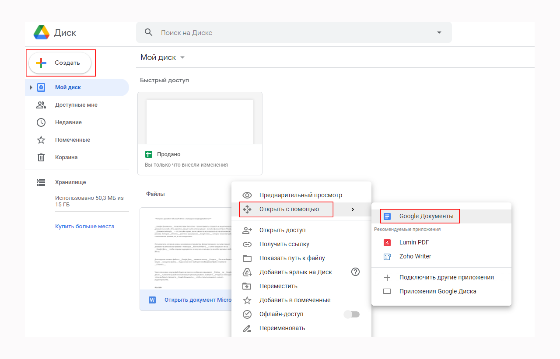Image resolution: width=560 pixels, height=359 pixels.
Task: Choose Переместить from context menu
Action: pyautogui.click(x=301, y=286)
